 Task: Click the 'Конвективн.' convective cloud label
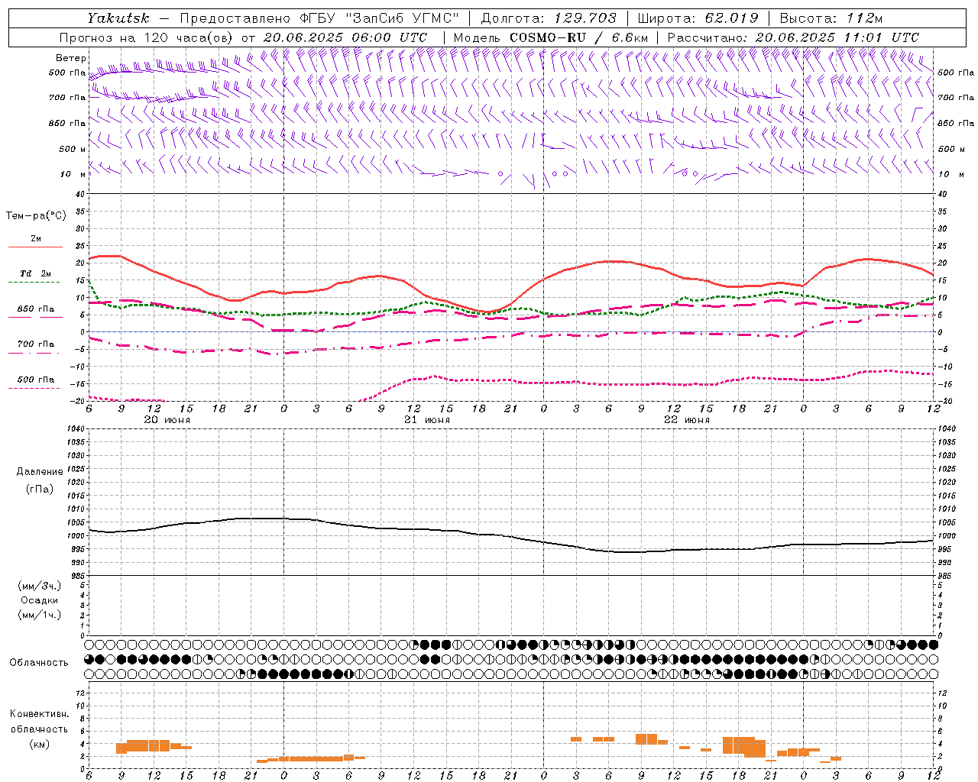click(x=40, y=714)
